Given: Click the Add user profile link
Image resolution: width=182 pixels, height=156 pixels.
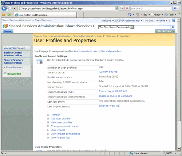Looking at the screenshot, I should click(60, 119).
